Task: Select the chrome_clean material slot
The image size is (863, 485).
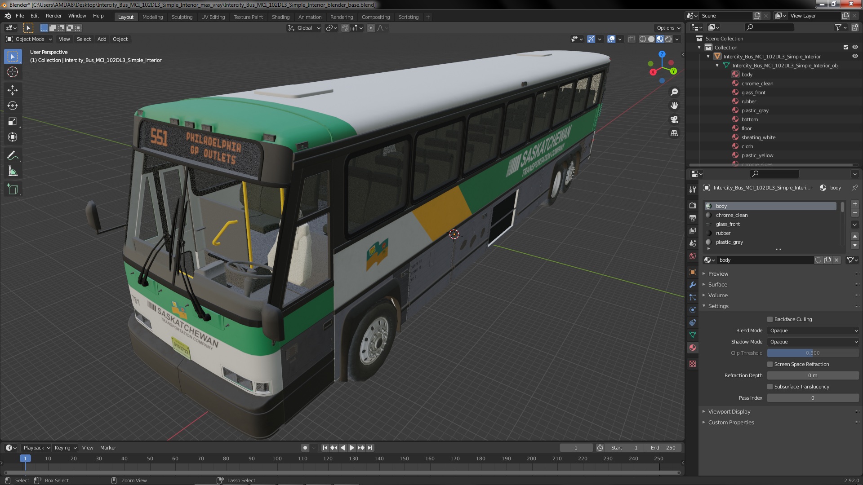Action: (771, 215)
